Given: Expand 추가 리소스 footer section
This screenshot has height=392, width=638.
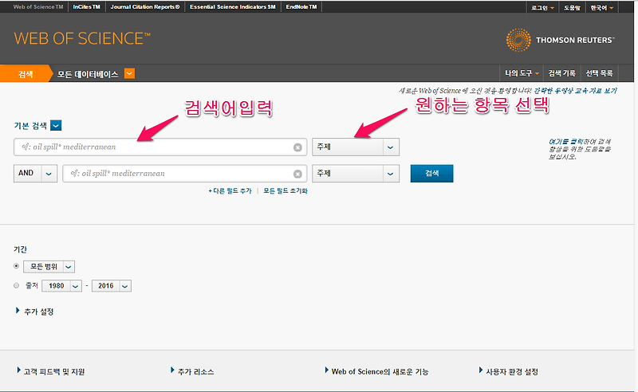Looking at the screenshot, I should point(192,371).
